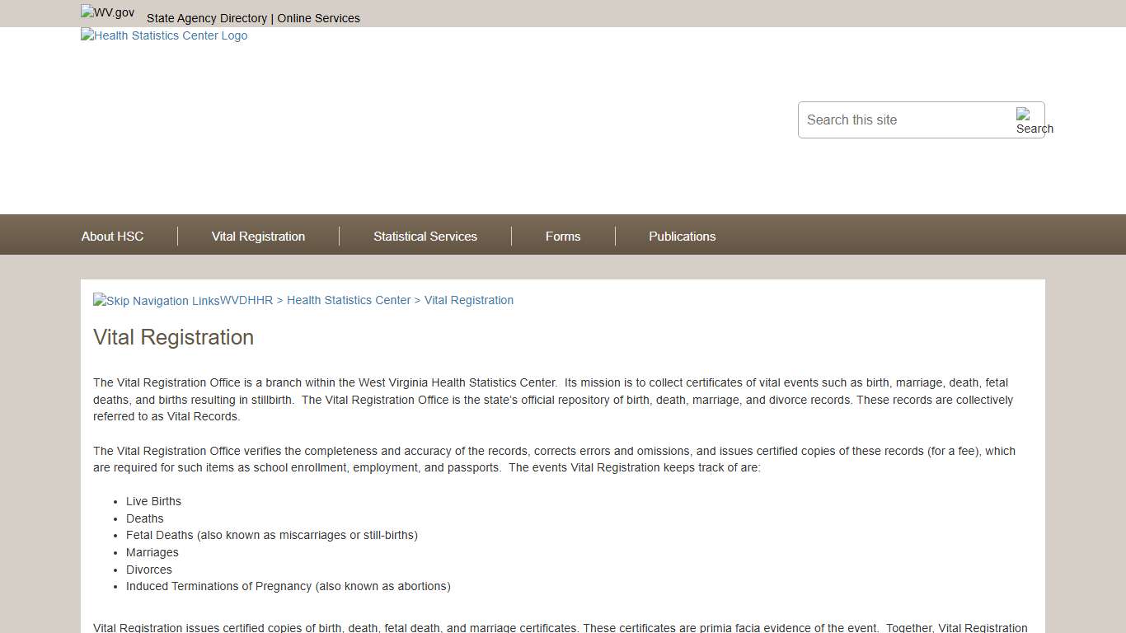Open the Health Statistics Center logo link
This screenshot has height=633, width=1126.
coord(164,35)
